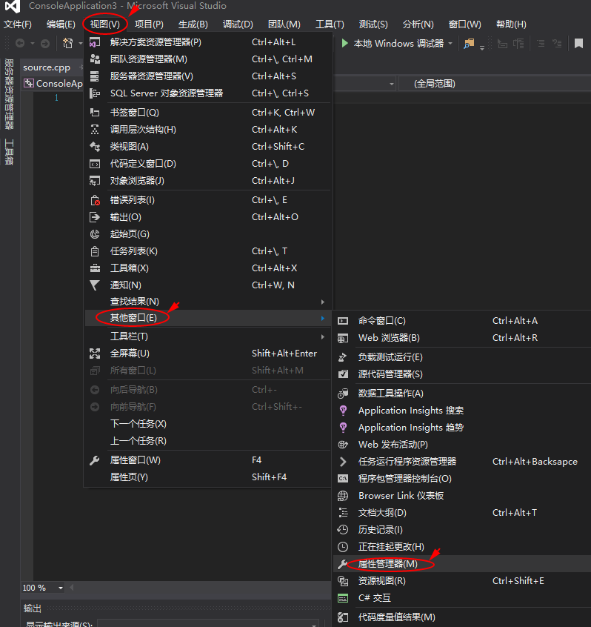
Task: Click the bookmark icon on the toolbar
Action: pyautogui.click(x=579, y=44)
